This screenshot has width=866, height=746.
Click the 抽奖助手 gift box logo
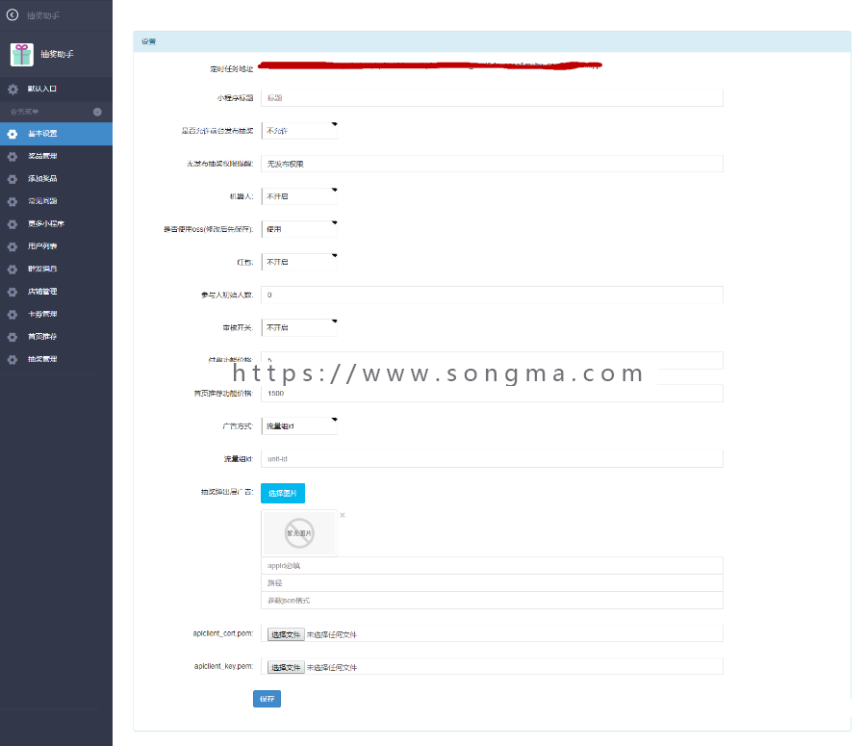coord(21,53)
